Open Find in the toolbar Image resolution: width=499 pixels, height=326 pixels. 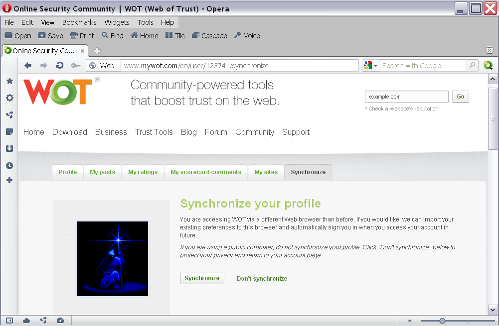pyautogui.click(x=113, y=36)
